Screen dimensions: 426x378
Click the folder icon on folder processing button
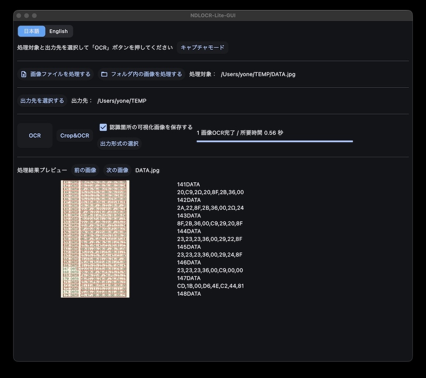click(x=104, y=74)
